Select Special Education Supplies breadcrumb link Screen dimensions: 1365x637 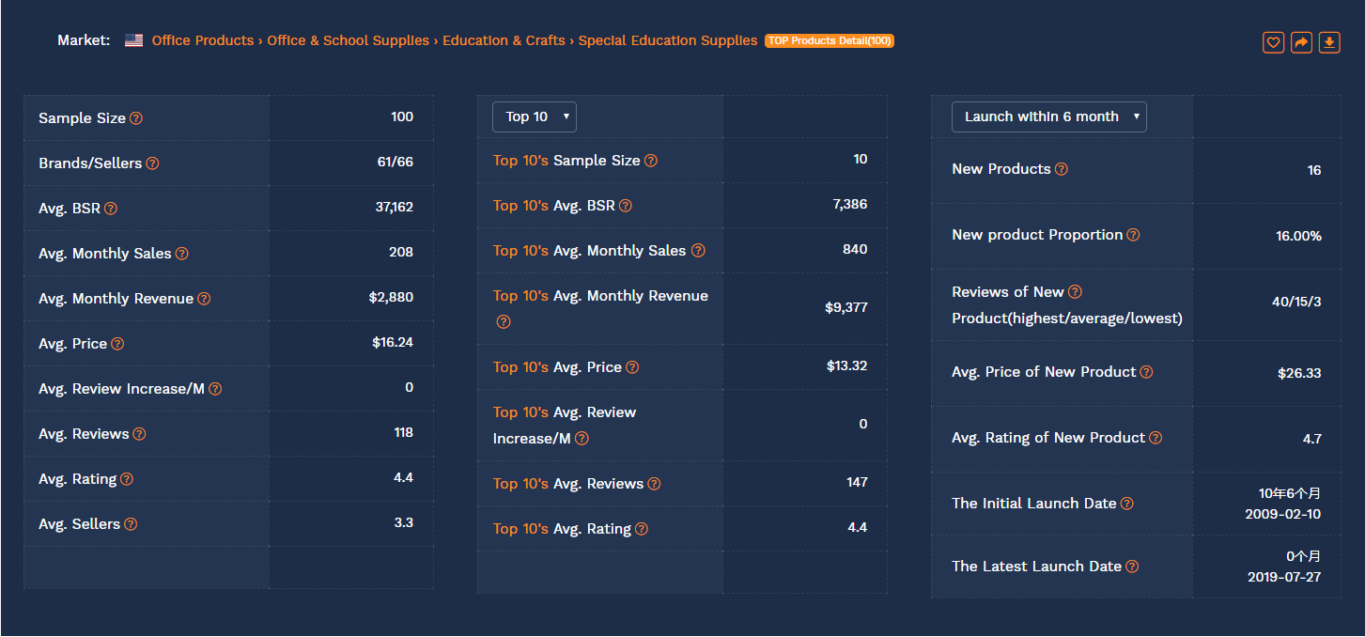(667, 40)
